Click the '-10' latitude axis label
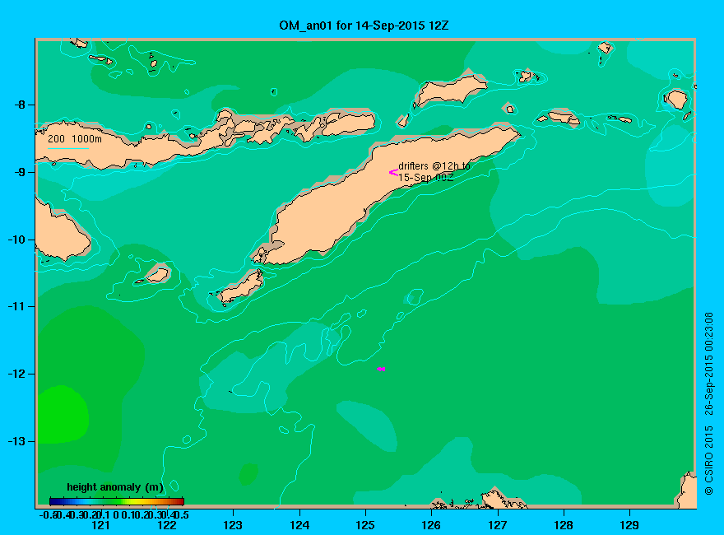The height and width of the screenshot is (535, 724). point(16,240)
